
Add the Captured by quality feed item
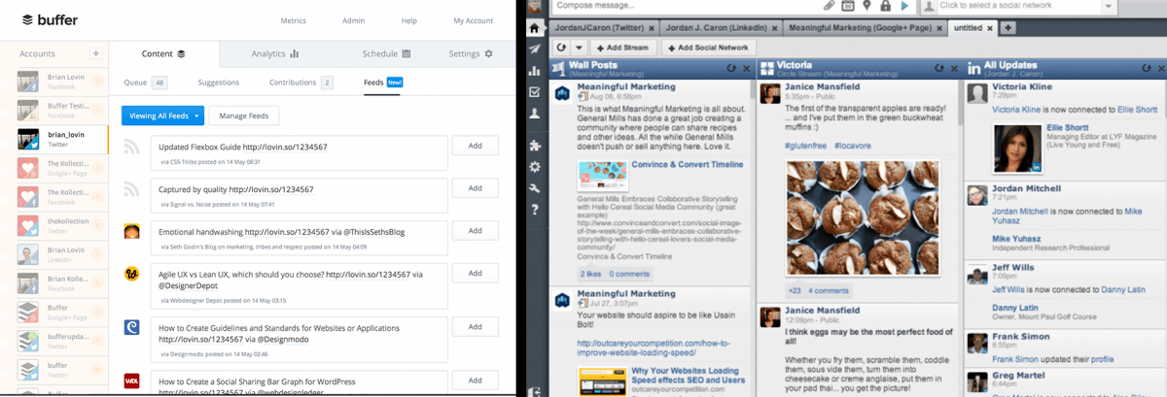[x=476, y=188]
